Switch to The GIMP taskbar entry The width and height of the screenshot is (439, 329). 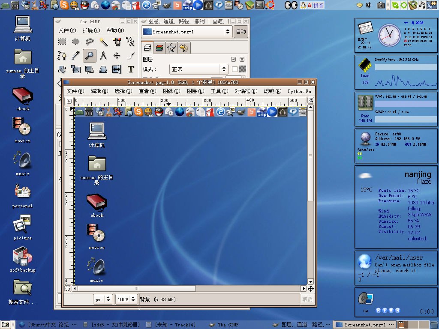tap(224, 325)
